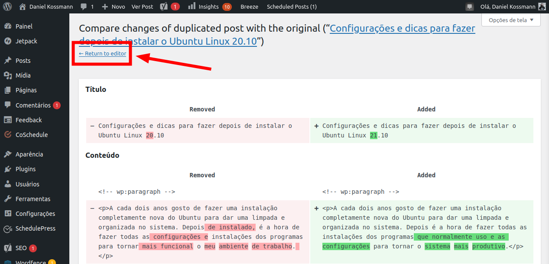Click Wordfence icon in sidebar

tap(8, 262)
